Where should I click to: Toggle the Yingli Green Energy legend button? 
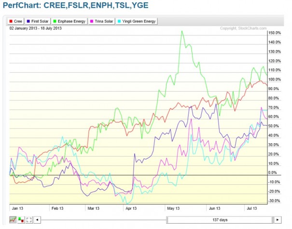(137, 21)
